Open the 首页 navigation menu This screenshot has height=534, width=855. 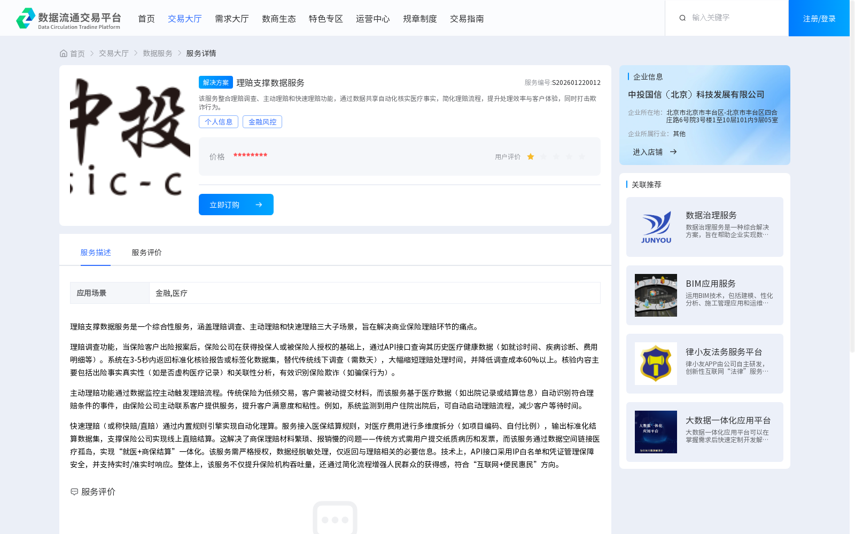146,19
